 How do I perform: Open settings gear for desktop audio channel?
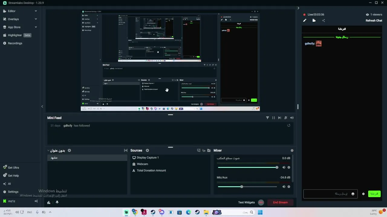pyautogui.click(x=289, y=167)
